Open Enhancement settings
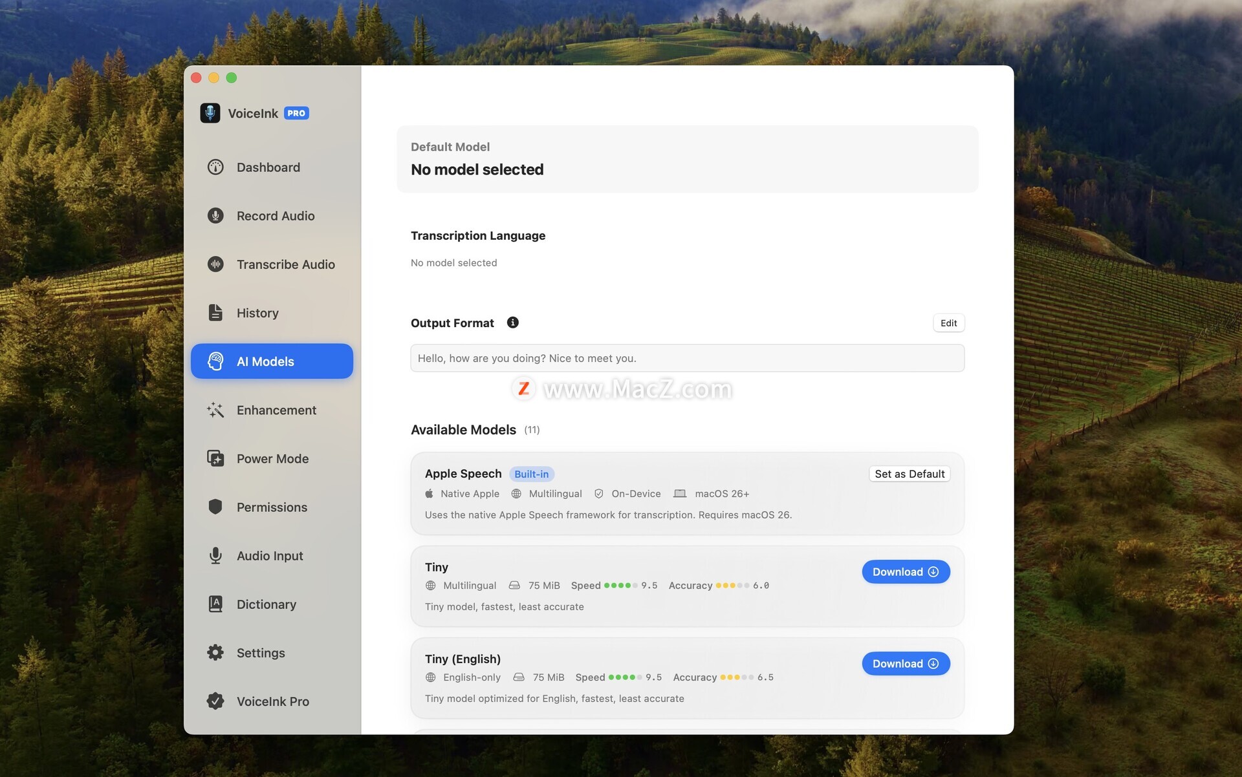Viewport: 1242px width, 777px height. 272,410
